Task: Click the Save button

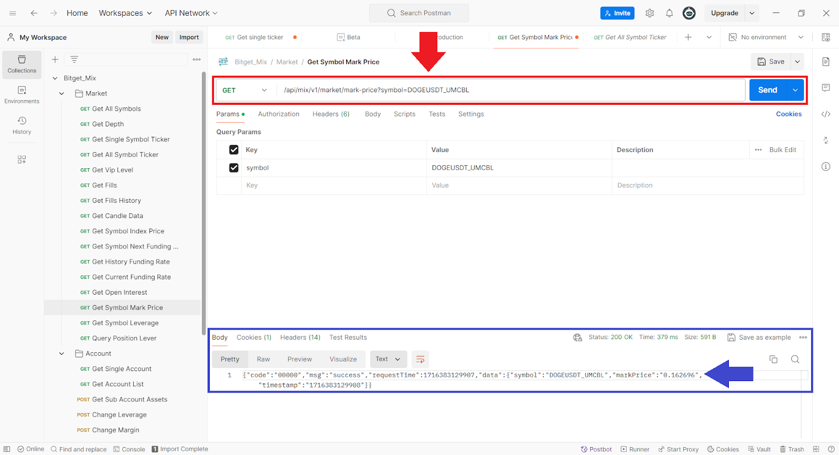Action: (x=771, y=62)
